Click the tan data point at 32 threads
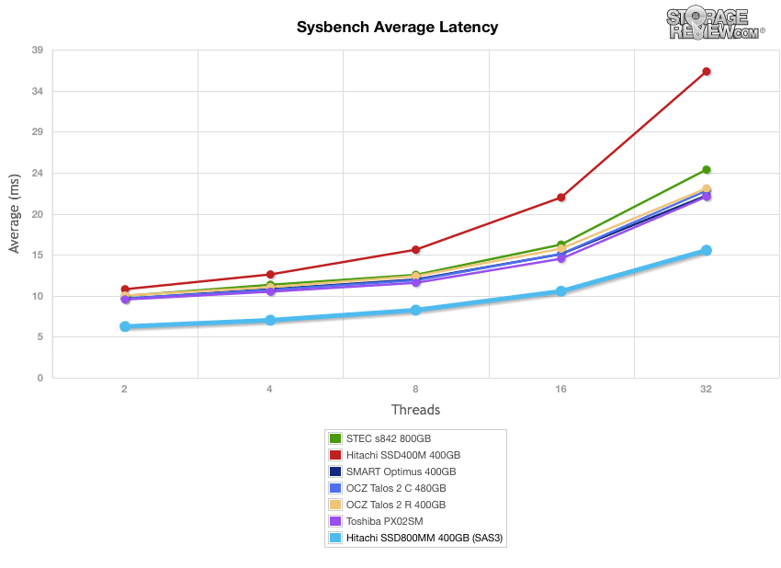This screenshot has height=568, width=781. pyautogui.click(x=706, y=188)
